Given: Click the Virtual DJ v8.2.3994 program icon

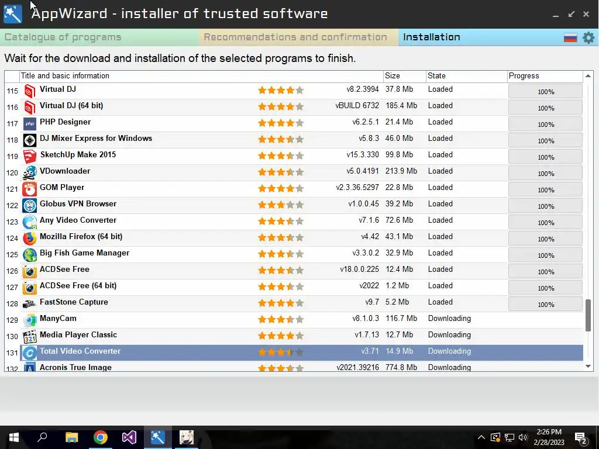Looking at the screenshot, I should [29, 91].
